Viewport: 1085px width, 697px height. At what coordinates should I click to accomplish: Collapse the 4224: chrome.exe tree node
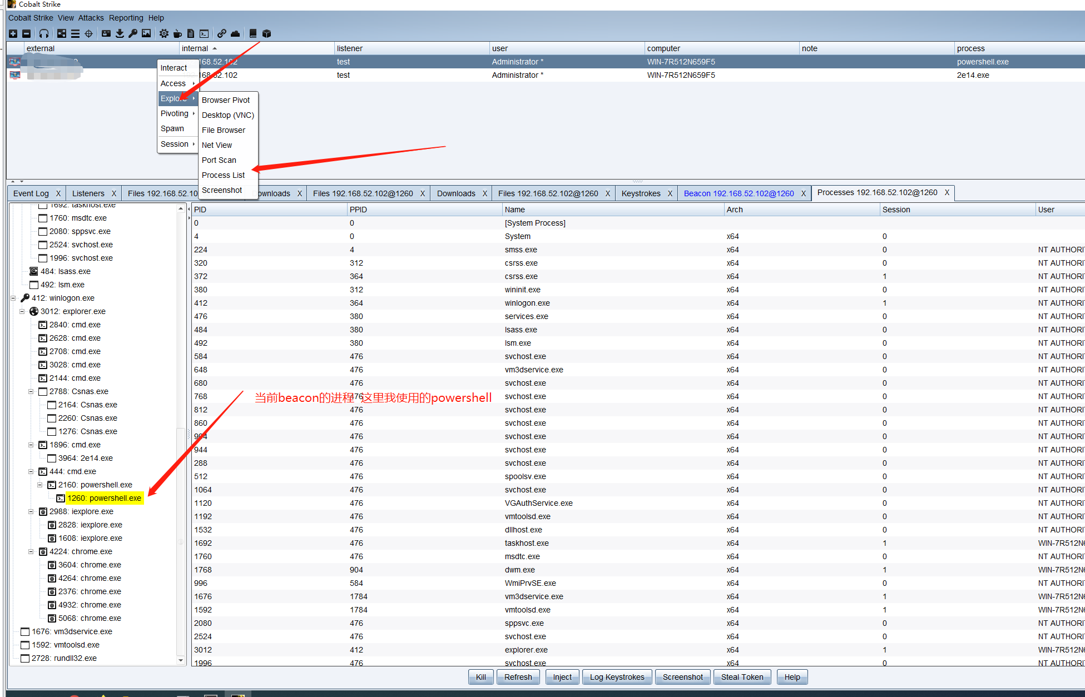31,551
